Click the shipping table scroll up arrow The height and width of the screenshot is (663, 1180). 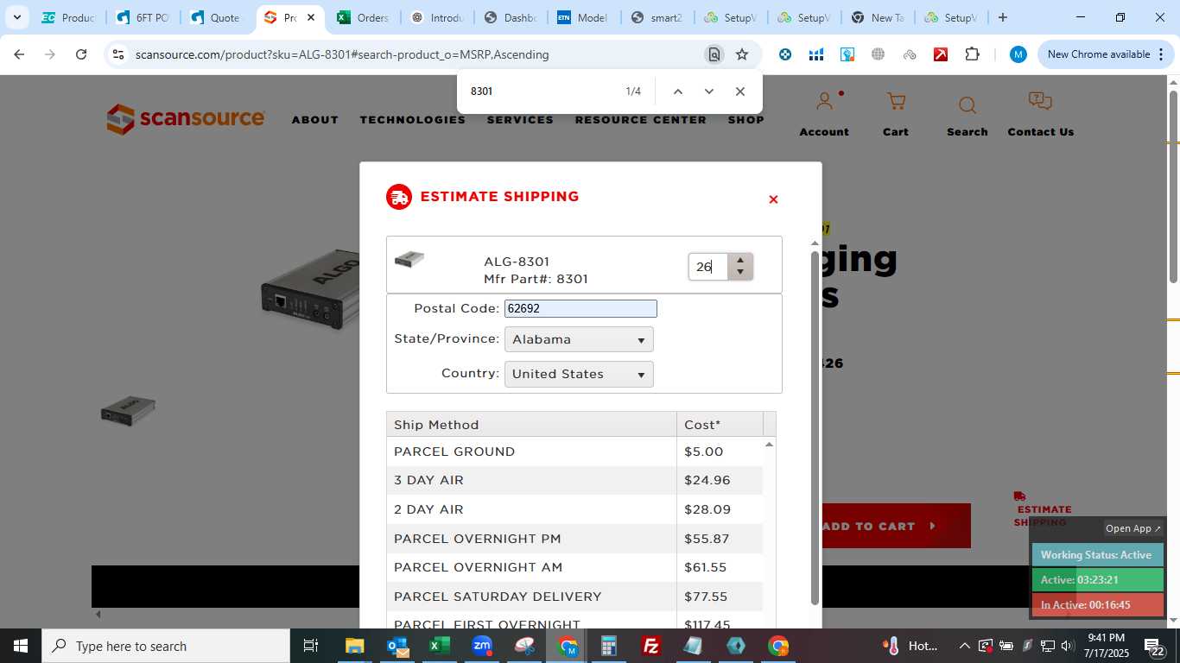point(769,444)
